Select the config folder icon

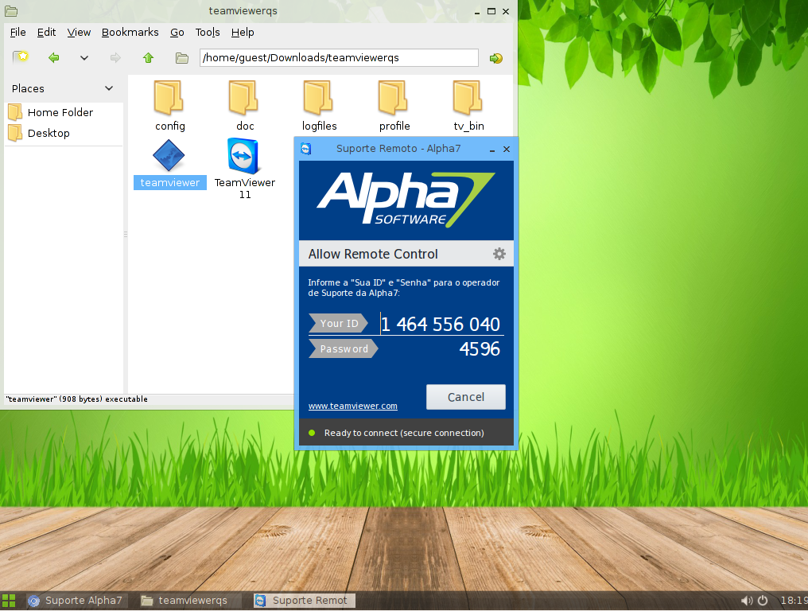coord(169,97)
